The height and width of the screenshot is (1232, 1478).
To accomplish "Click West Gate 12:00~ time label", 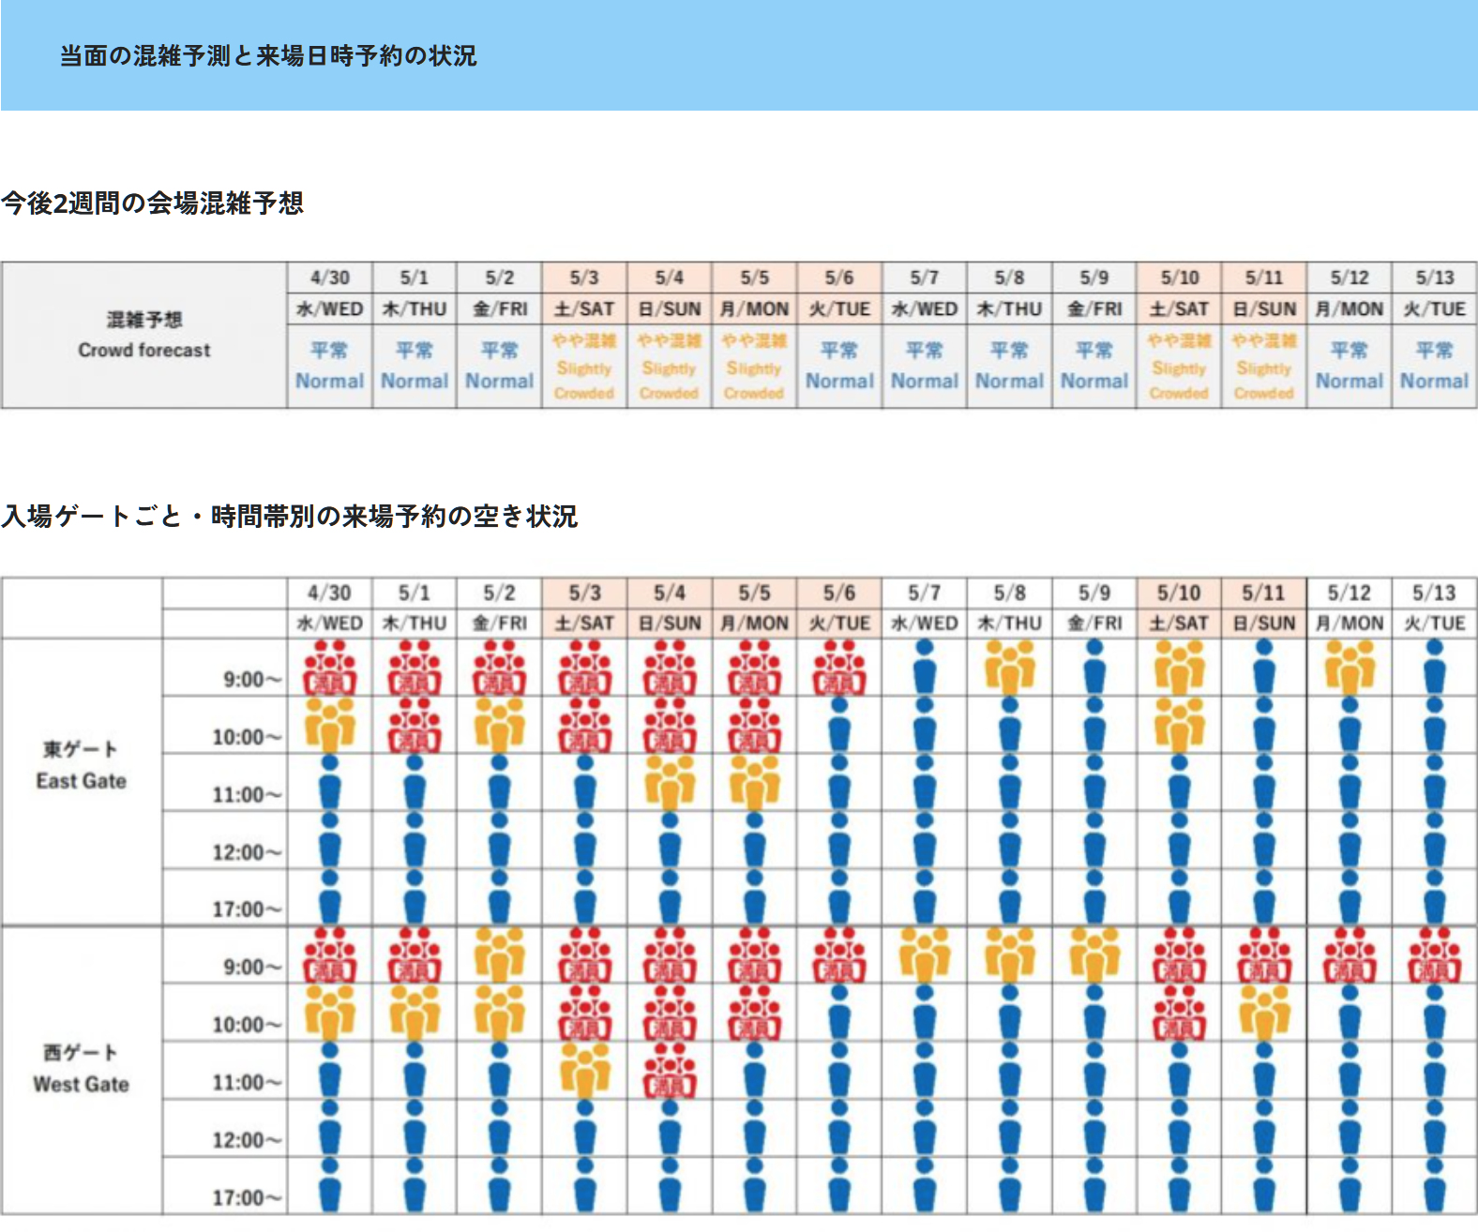I will tap(247, 1140).
